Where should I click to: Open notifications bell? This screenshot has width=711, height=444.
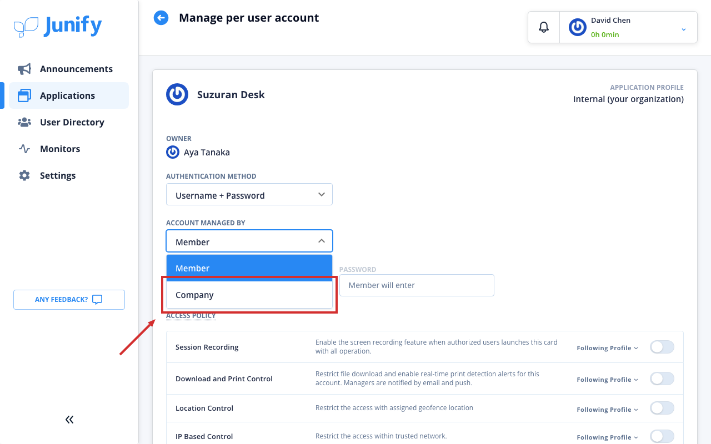click(544, 27)
